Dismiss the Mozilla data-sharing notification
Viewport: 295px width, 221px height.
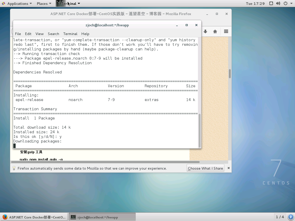tap(228, 168)
